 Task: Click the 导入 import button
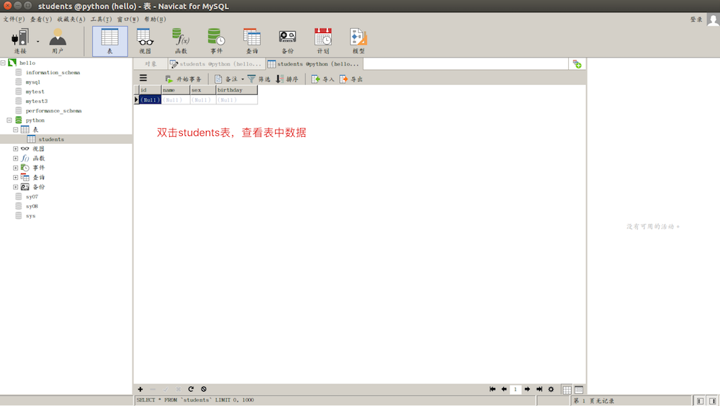click(323, 79)
